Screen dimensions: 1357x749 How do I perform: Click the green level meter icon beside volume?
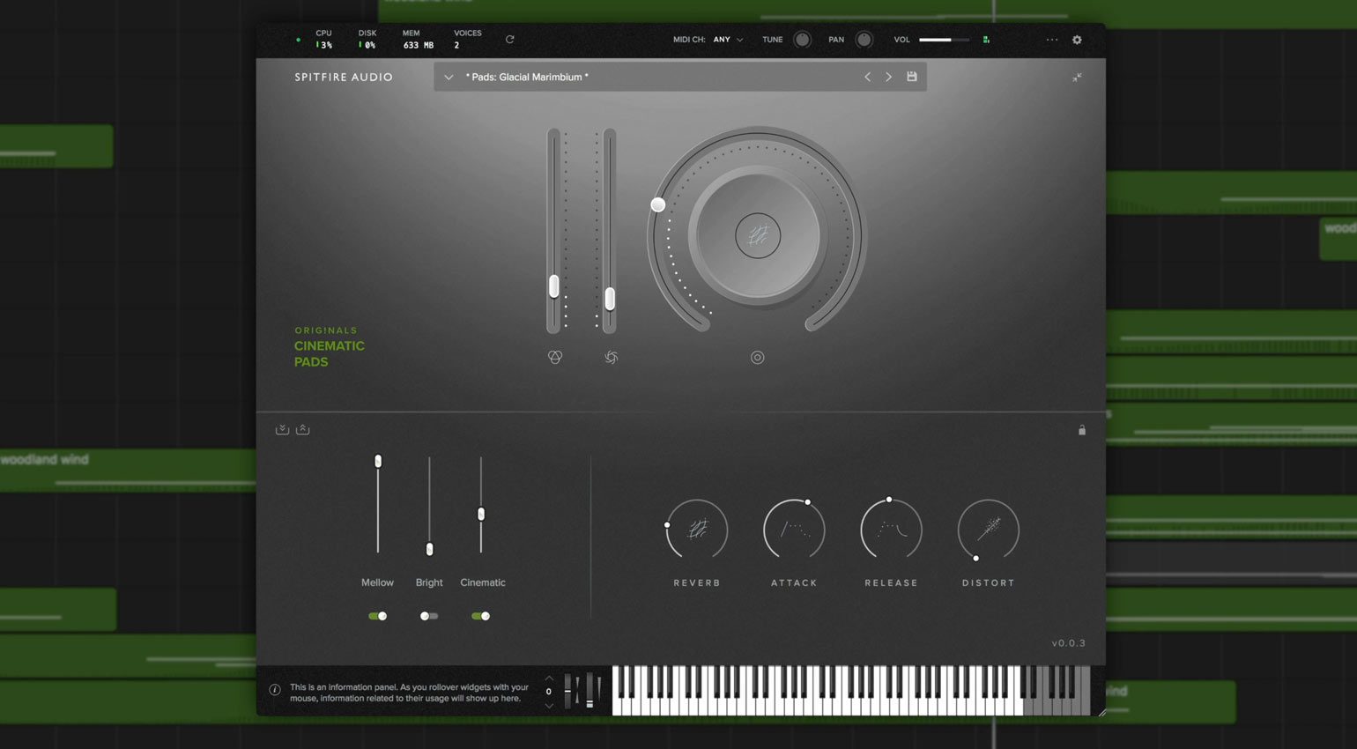point(986,40)
